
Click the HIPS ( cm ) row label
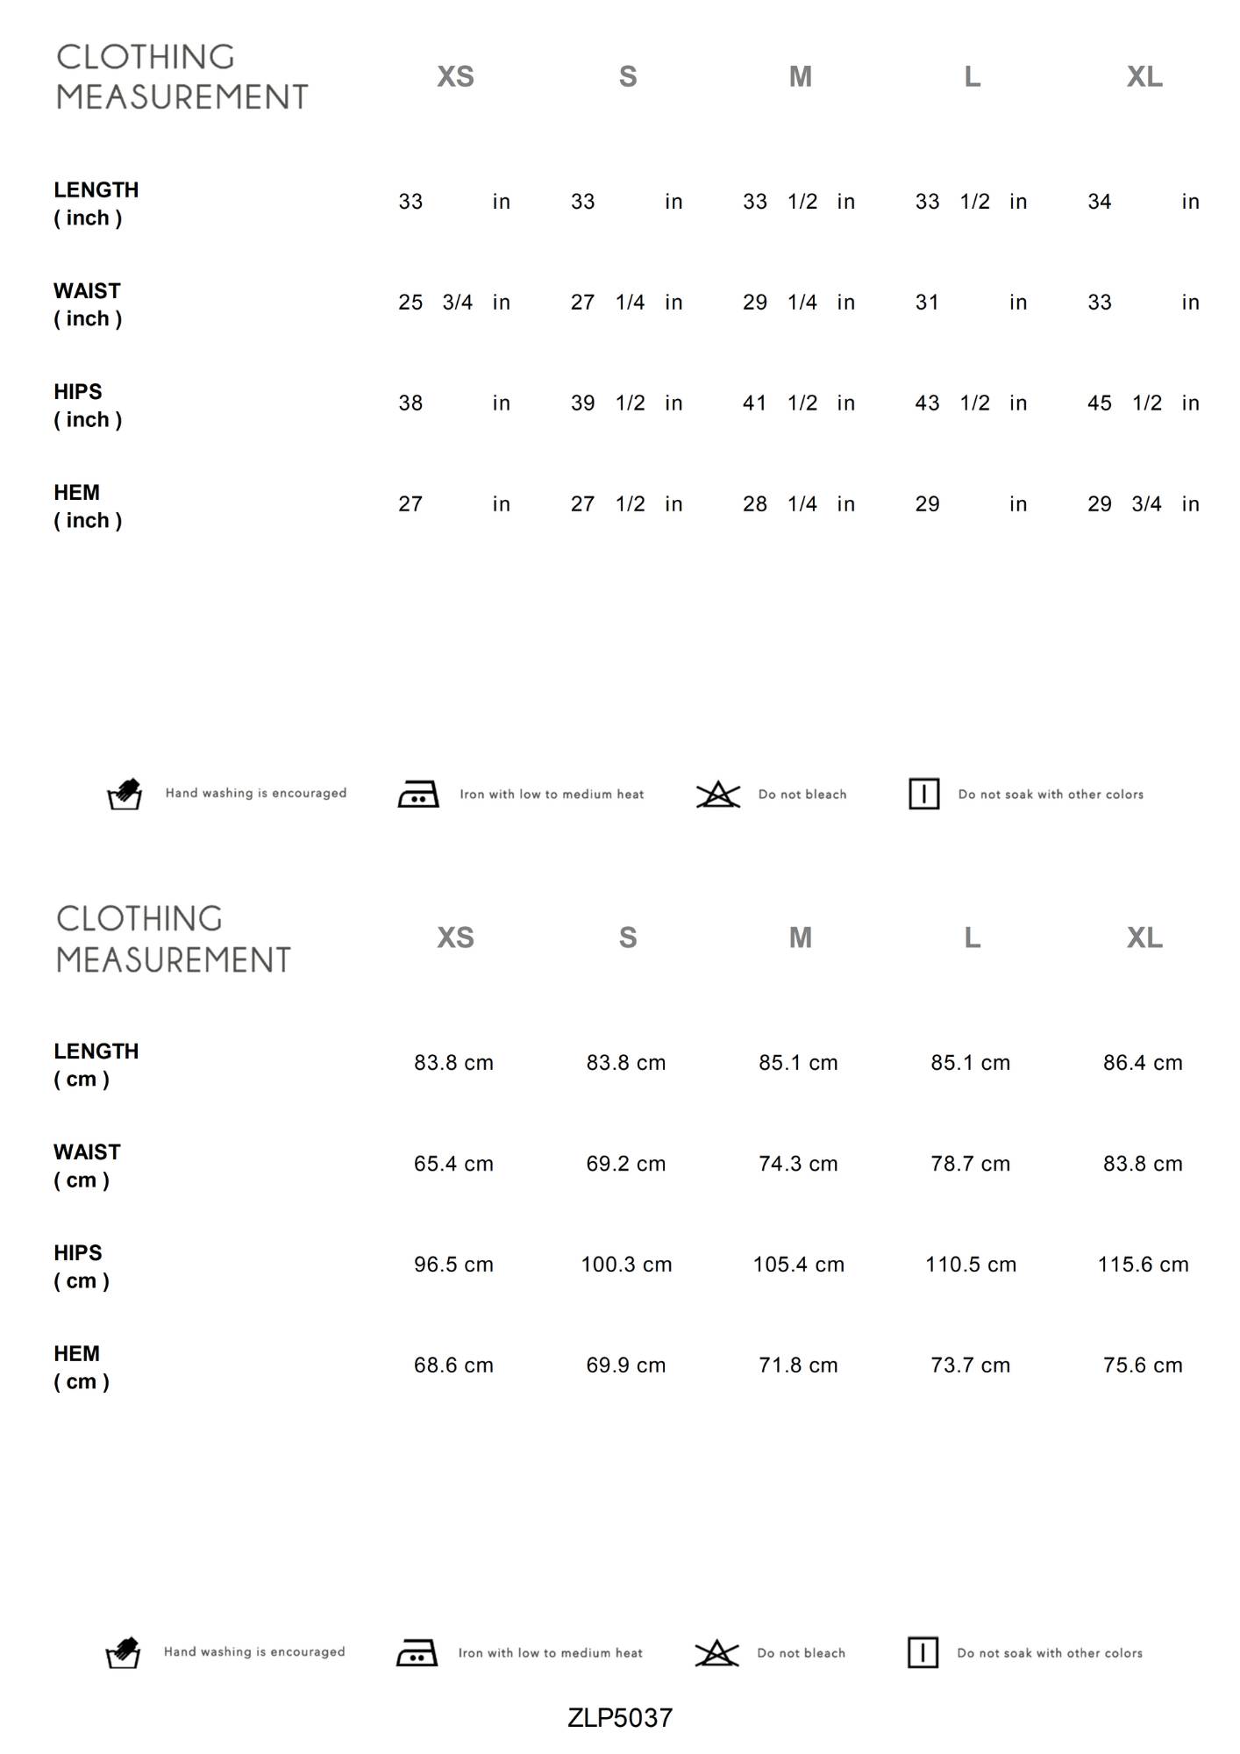[81, 1266]
